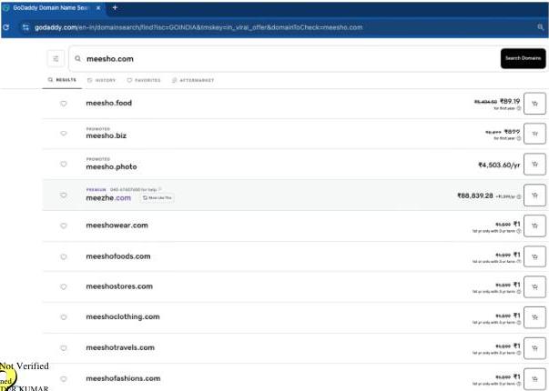Add meesho.photo to cart
The image size is (549, 391).
(x=534, y=164)
